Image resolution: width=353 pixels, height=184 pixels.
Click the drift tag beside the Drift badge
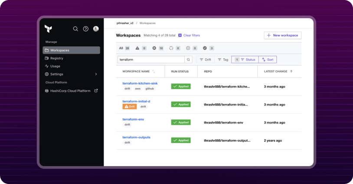[143, 107]
